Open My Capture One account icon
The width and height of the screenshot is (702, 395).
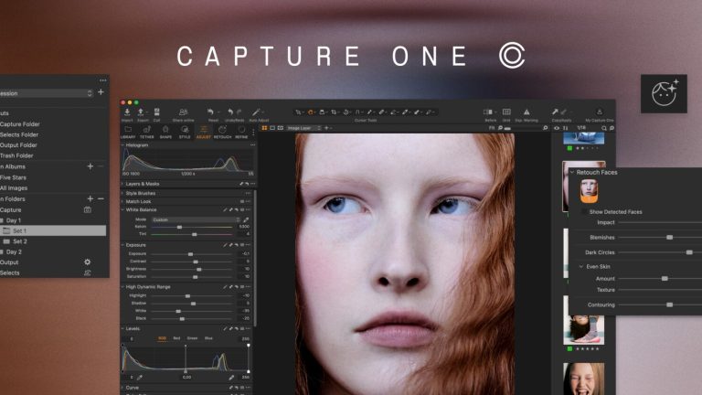tap(600, 112)
